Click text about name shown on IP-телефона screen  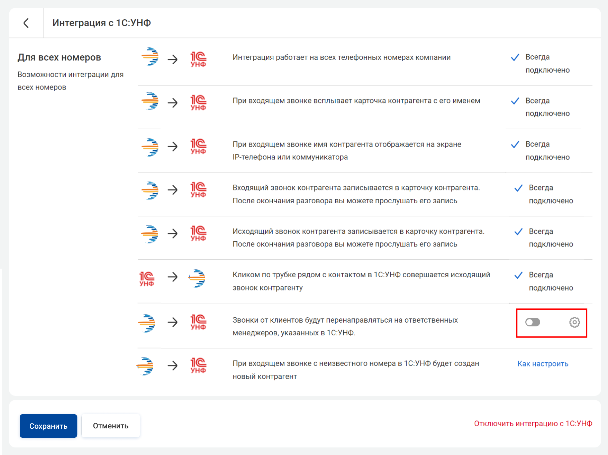[x=347, y=151]
